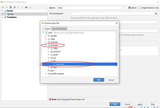Expand the gradle.wrapper folder
Viewport: 160px width, 108px height.
[x=46, y=74]
